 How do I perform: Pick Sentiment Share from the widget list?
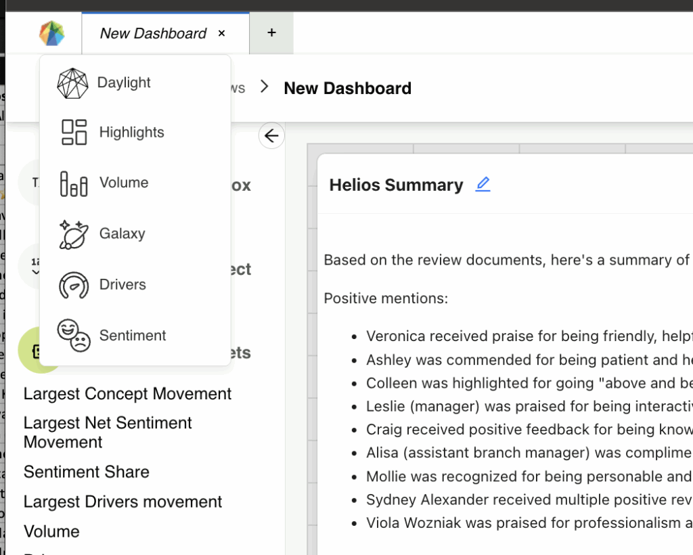click(x=86, y=472)
